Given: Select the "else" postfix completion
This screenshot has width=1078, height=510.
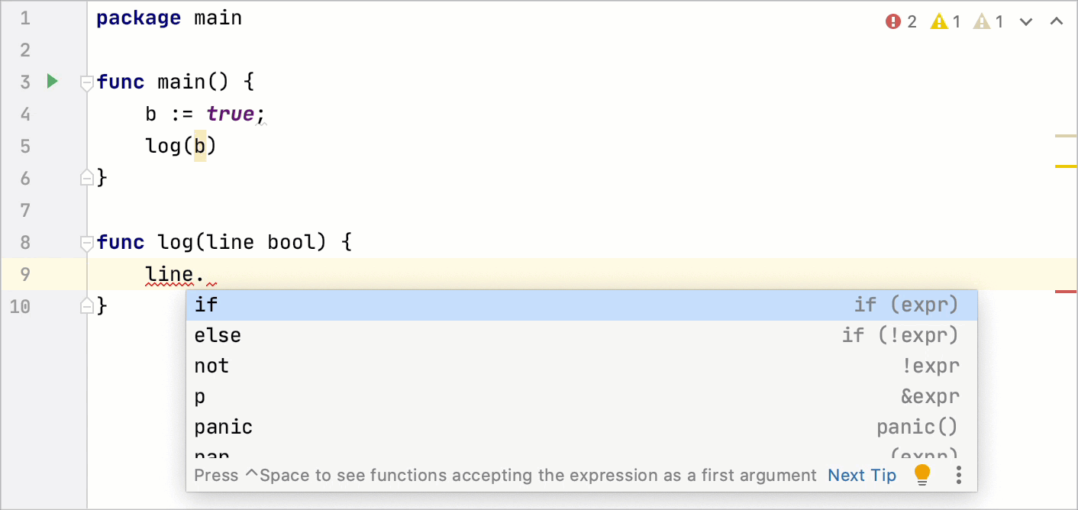Looking at the screenshot, I should (305, 334).
